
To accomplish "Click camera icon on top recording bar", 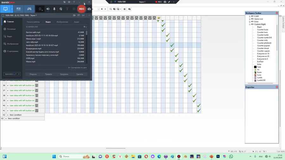I will click(x=165, y=2).
